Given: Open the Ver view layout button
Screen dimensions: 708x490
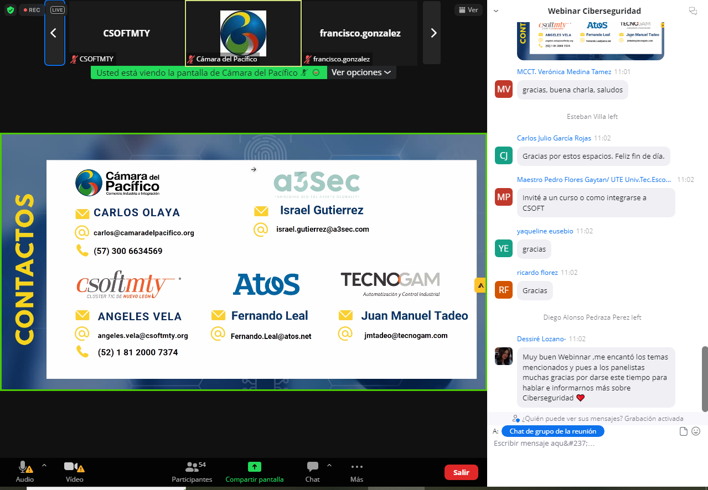Looking at the screenshot, I should [x=468, y=10].
